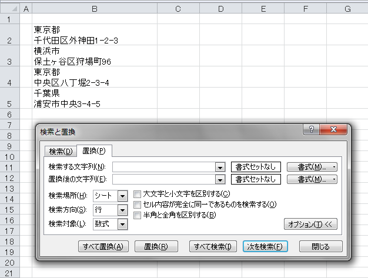Open the 検索する文字列 history dropdown arrow
This screenshot has width=368, height=278.
[220, 168]
